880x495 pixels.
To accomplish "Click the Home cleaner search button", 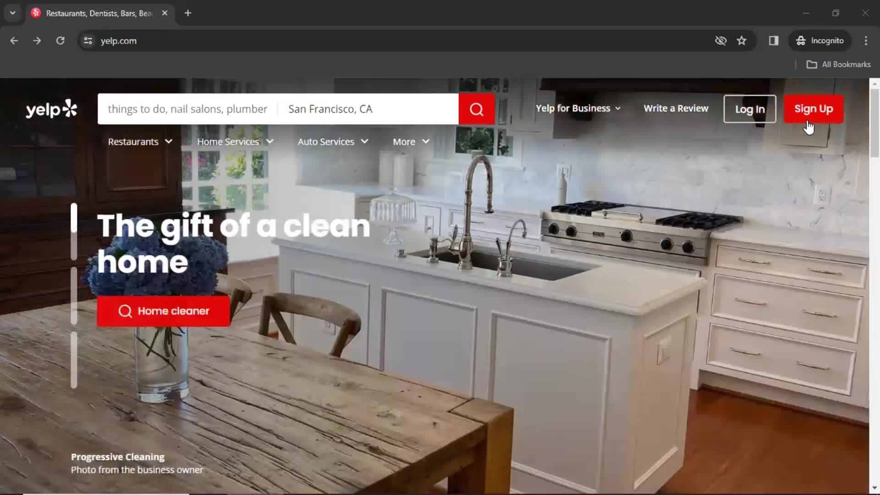I will (x=164, y=311).
